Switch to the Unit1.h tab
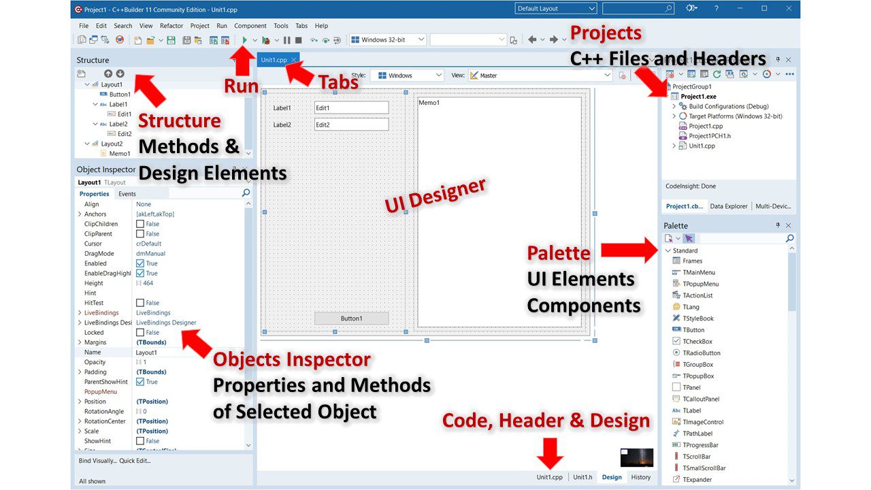Image resolution: width=871 pixels, height=490 pixels. coord(582,477)
